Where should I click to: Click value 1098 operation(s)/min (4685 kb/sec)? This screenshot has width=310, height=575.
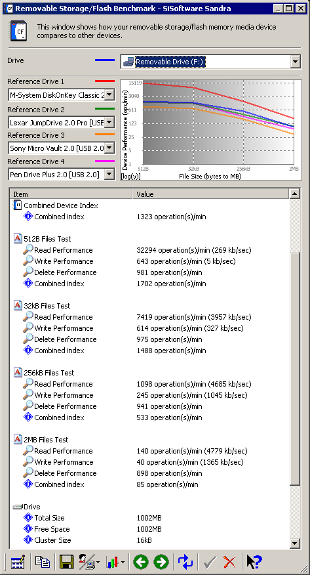[193, 384]
